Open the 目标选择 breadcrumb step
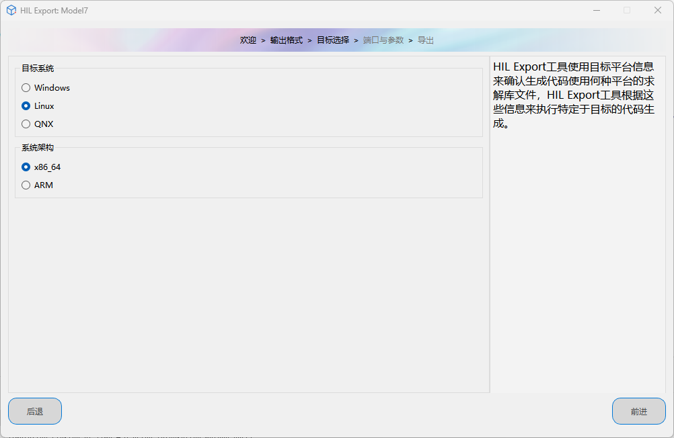The width and height of the screenshot is (674, 438). pos(333,40)
